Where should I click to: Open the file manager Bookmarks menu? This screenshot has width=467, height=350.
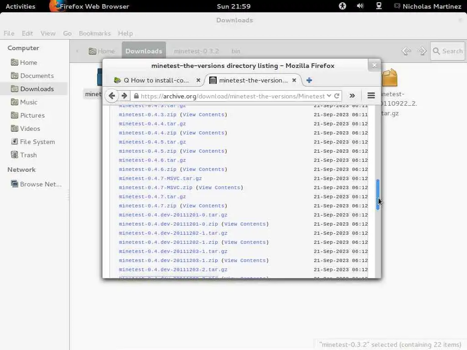point(95,33)
